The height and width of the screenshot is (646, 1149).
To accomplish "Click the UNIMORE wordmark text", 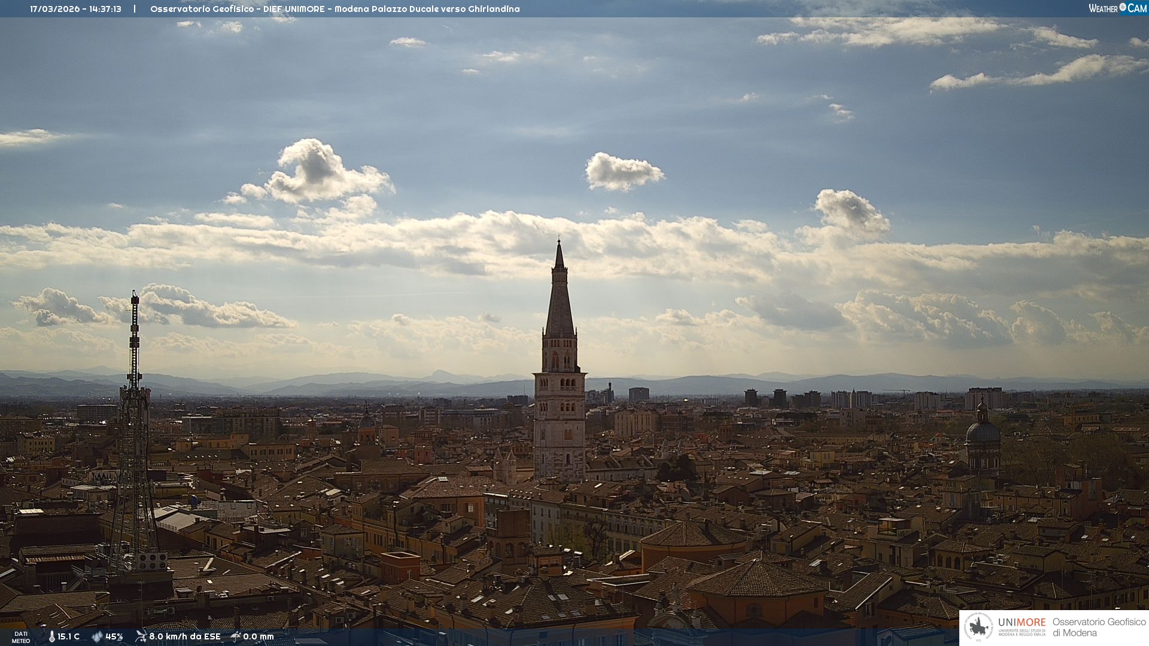I will pos(1022,622).
